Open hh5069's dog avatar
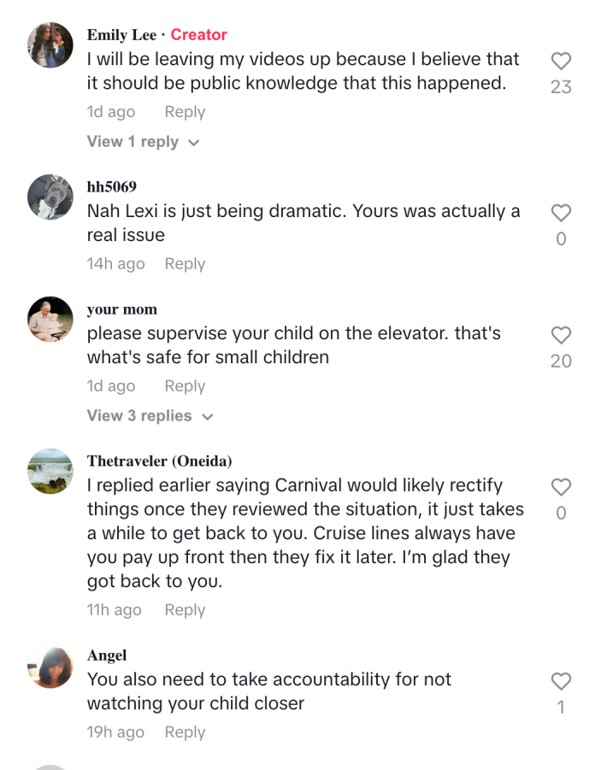This screenshot has width=607, height=770. pos(50,197)
